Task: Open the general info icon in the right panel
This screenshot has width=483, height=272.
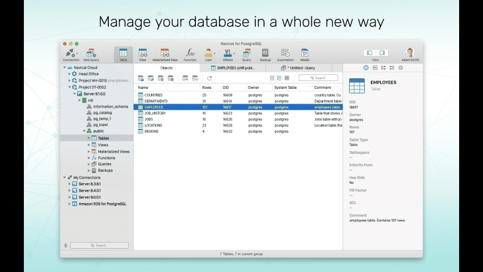Action: pyautogui.click(x=366, y=68)
